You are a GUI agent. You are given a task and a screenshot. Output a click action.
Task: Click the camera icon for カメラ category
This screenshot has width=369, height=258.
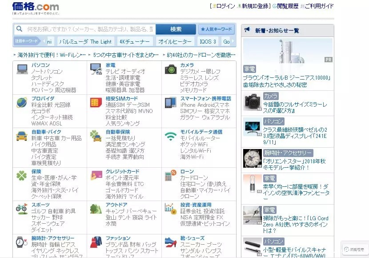coord(171,69)
